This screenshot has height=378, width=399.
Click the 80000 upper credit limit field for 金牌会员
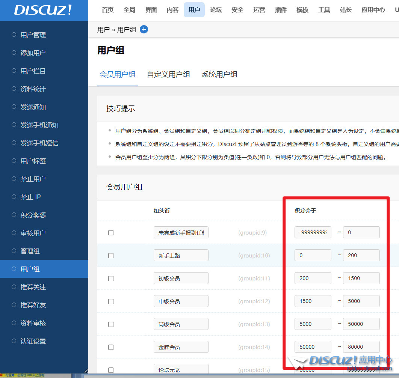[x=361, y=347]
